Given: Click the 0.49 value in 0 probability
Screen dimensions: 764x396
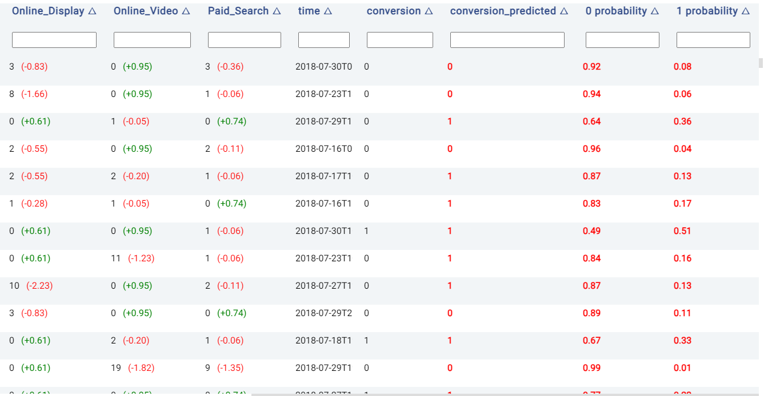Looking at the screenshot, I should tap(592, 231).
